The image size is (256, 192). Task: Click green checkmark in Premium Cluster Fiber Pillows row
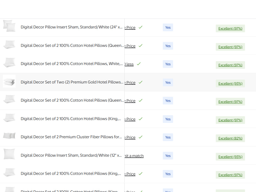point(140,137)
